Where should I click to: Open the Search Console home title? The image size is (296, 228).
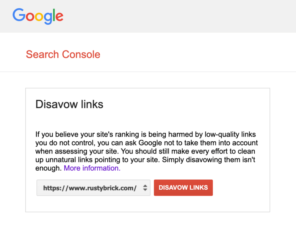pos(63,54)
